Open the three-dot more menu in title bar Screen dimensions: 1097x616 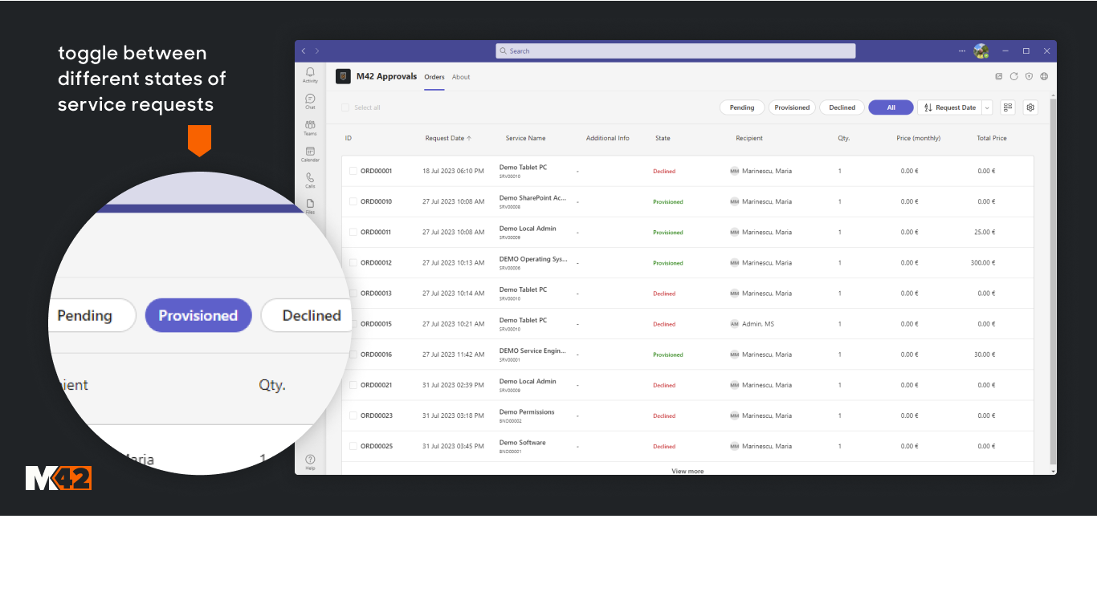[x=962, y=51]
